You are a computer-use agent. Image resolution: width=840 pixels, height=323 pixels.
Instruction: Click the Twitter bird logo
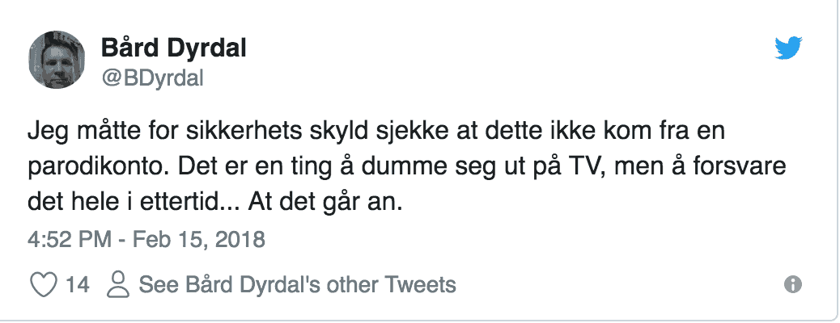[x=787, y=50]
